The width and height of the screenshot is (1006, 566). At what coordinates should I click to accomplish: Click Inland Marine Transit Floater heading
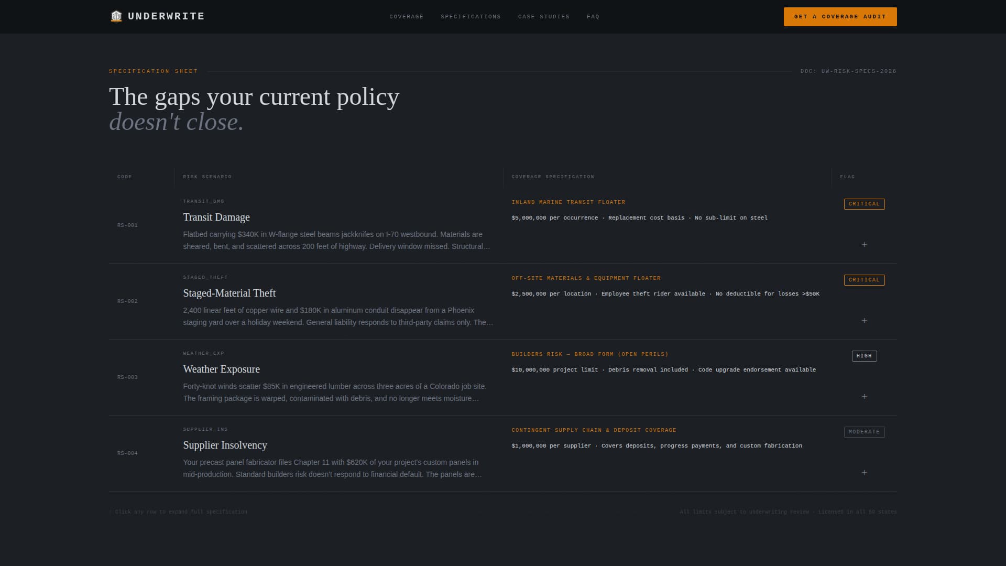568,202
